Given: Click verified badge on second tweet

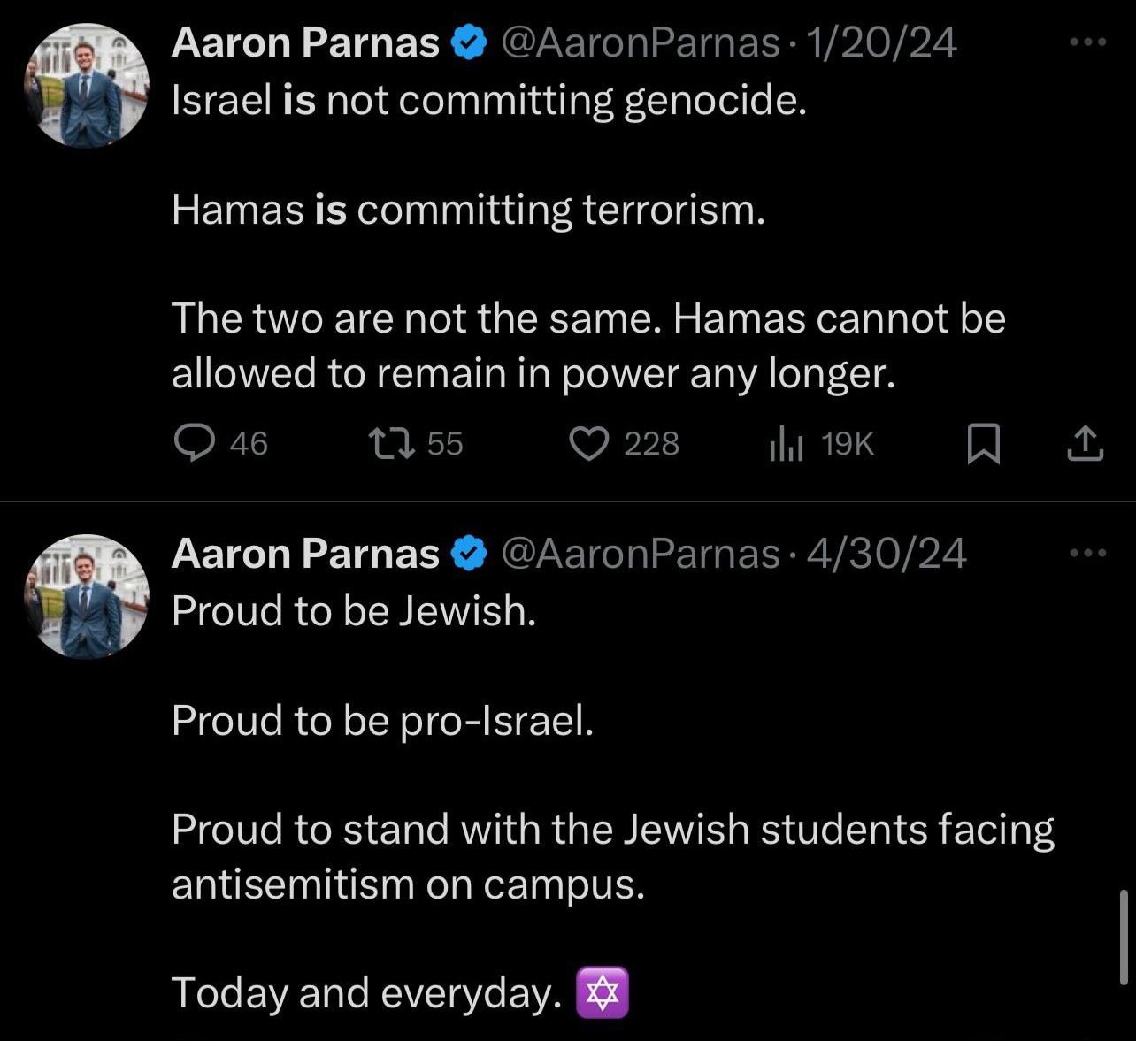Looking at the screenshot, I should coord(470,554).
